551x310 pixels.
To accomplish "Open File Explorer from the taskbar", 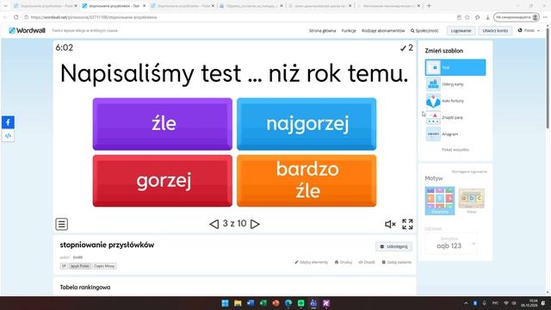I will click(238, 303).
